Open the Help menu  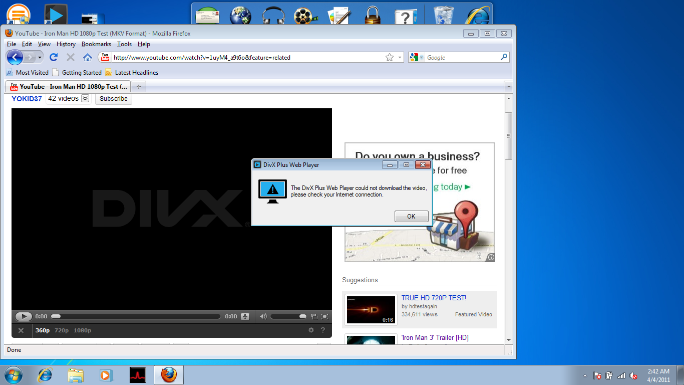(x=144, y=44)
